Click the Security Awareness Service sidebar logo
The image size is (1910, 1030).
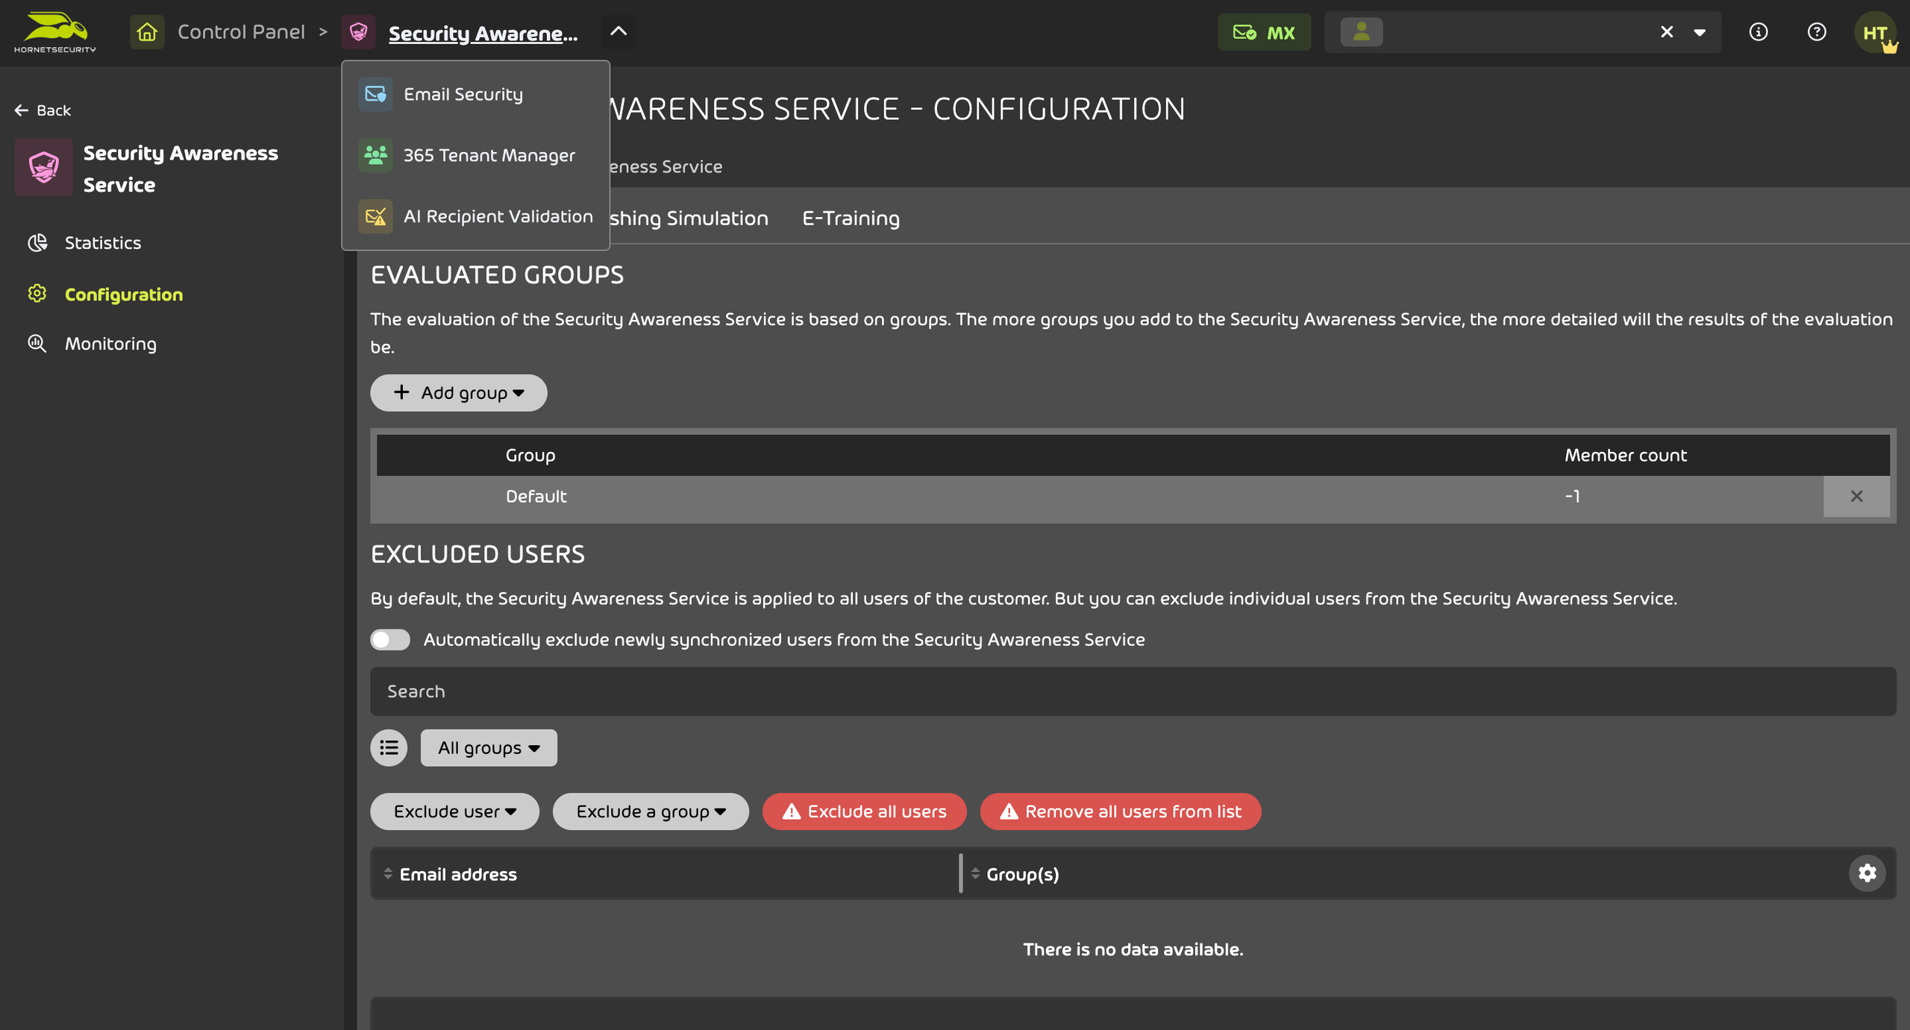(x=44, y=167)
